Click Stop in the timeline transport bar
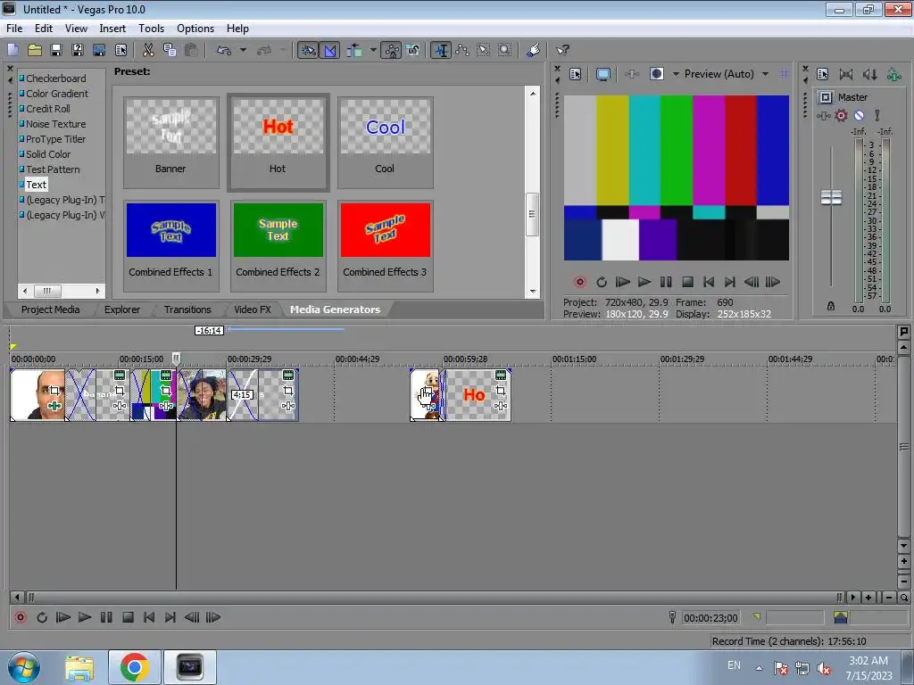This screenshot has height=685, width=914. (129, 617)
